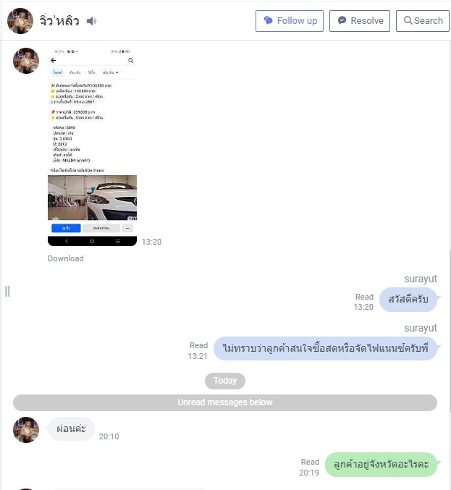
Task: Click the avatar beside the ผ่อนค่ะ message
Action: (26, 430)
